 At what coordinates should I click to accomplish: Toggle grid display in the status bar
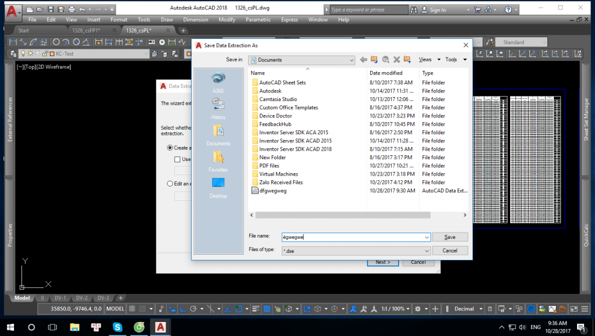coord(132,308)
